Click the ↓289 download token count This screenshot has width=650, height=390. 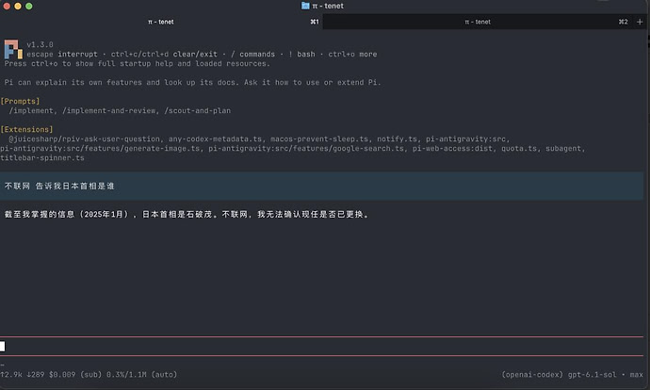click(35, 375)
